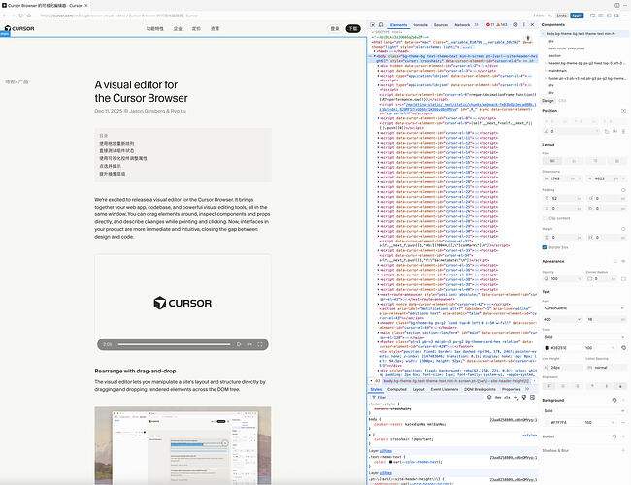
Task: Close the DevTools panel
Action: [x=532, y=25]
